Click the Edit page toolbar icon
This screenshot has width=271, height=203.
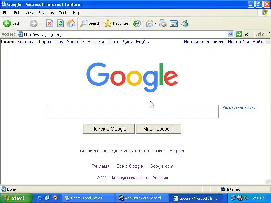(x=174, y=23)
